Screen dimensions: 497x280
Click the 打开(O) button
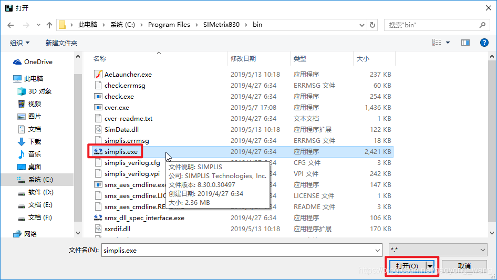click(x=407, y=266)
